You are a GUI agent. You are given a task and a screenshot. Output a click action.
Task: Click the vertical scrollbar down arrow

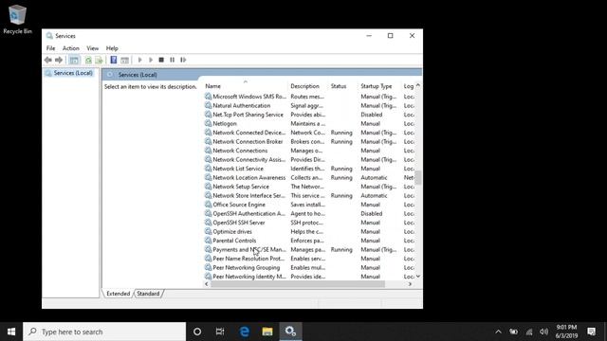point(418,277)
